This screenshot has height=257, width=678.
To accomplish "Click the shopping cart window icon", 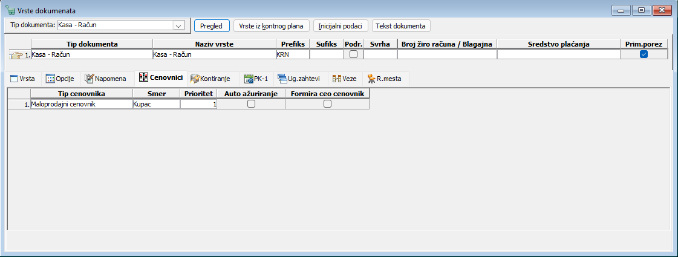I will tap(9, 10).
